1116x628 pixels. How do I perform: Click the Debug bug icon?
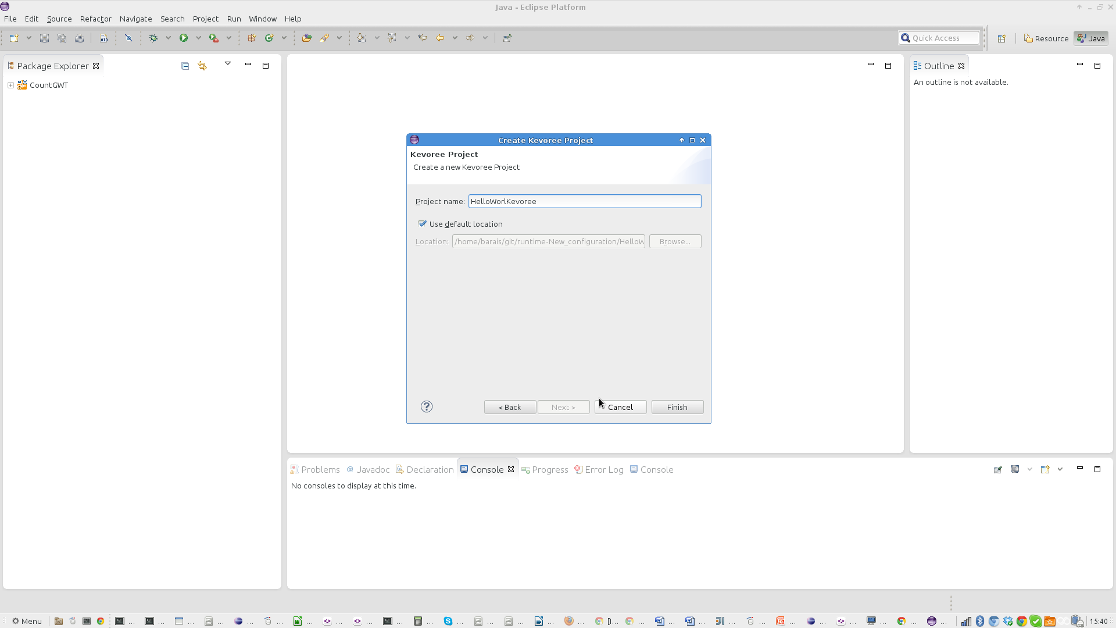(153, 38)
